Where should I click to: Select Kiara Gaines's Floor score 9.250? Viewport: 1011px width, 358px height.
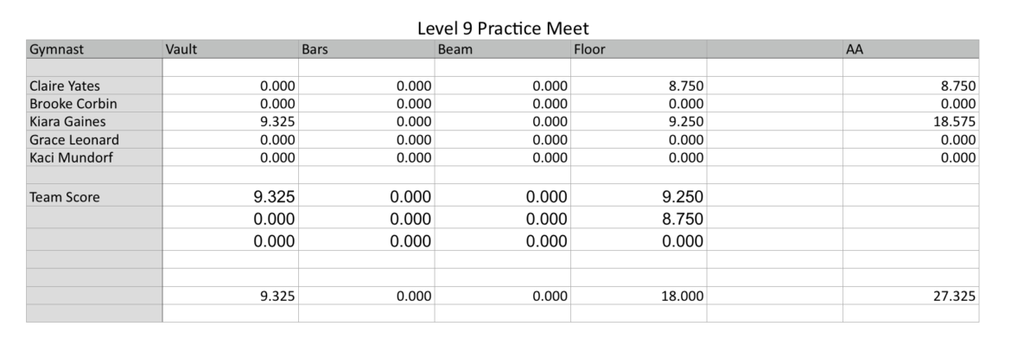(638, 122)
